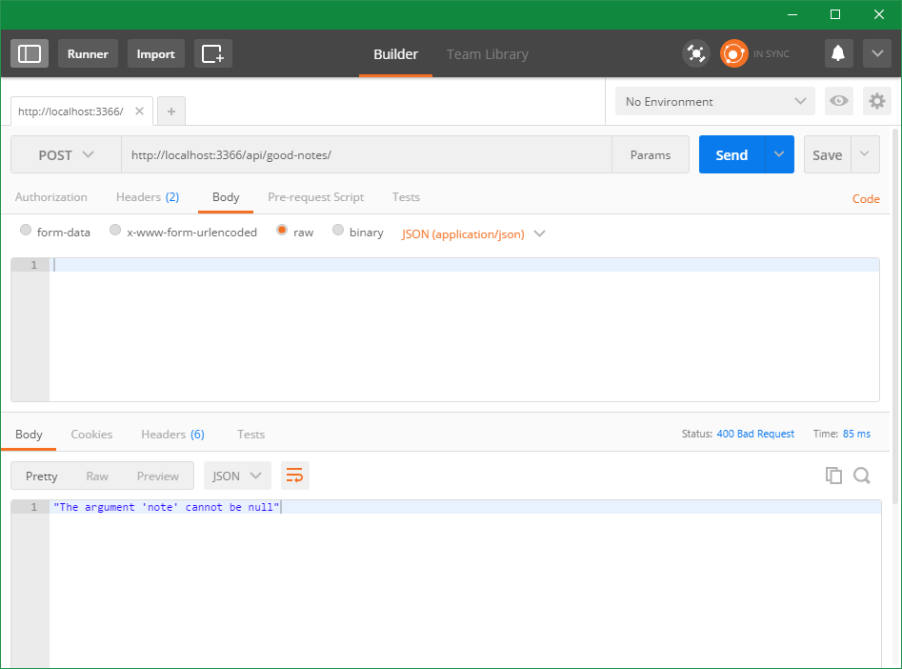Toggle line wrap in response

(x=294, y=476)
